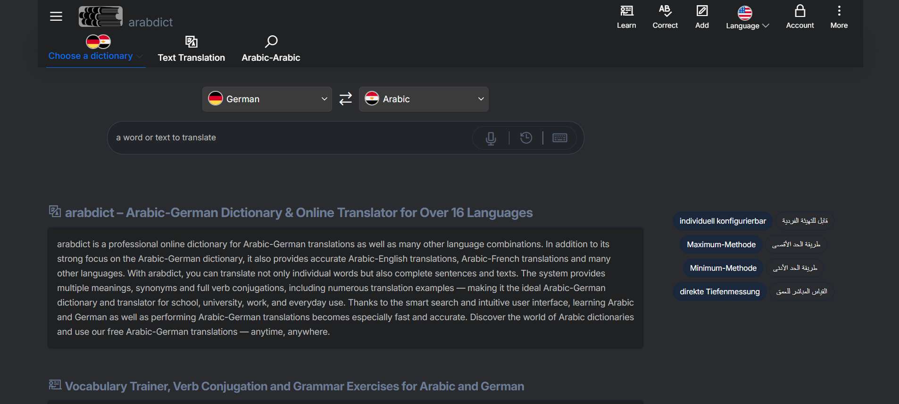Swap the German and Arabic languages

click(x=346, y=98)
